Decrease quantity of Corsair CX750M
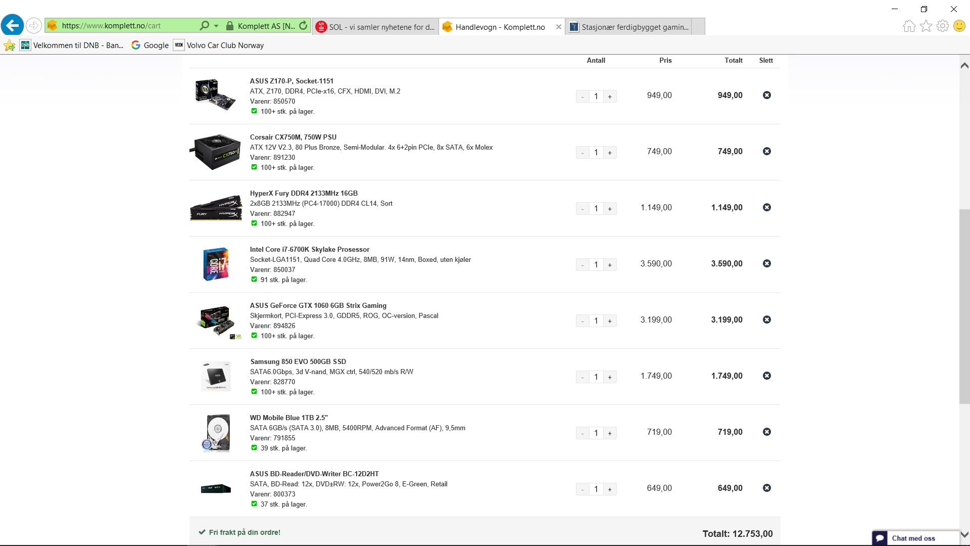Screen dimensions: 970x546 click(x=583, y=153)
